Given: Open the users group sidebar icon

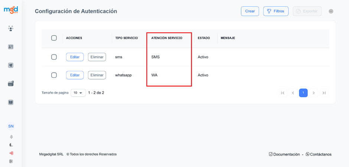Looking at the screenshot, I should click(11, 29).
